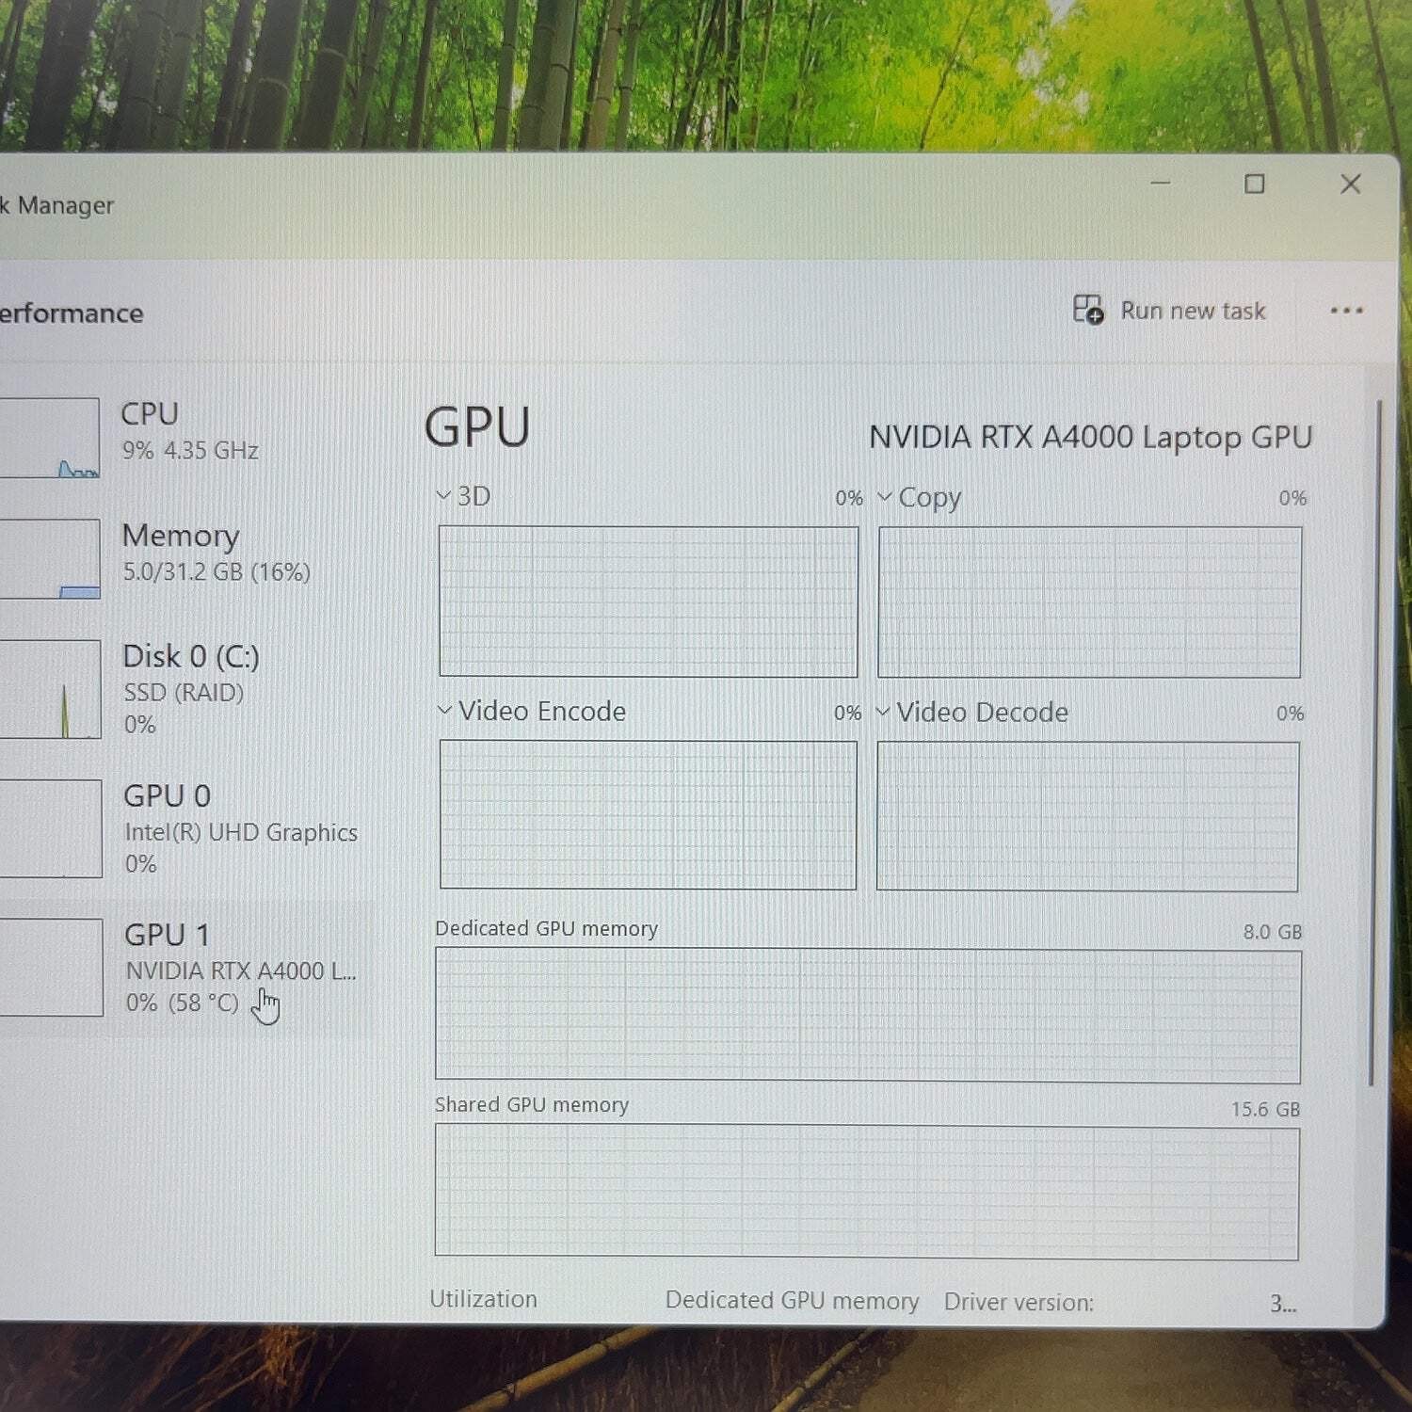Image resolution: width=1412 pixels, height=1412 pixels.
Task: Click the Run new task icon
Action: coord(1088,309)
